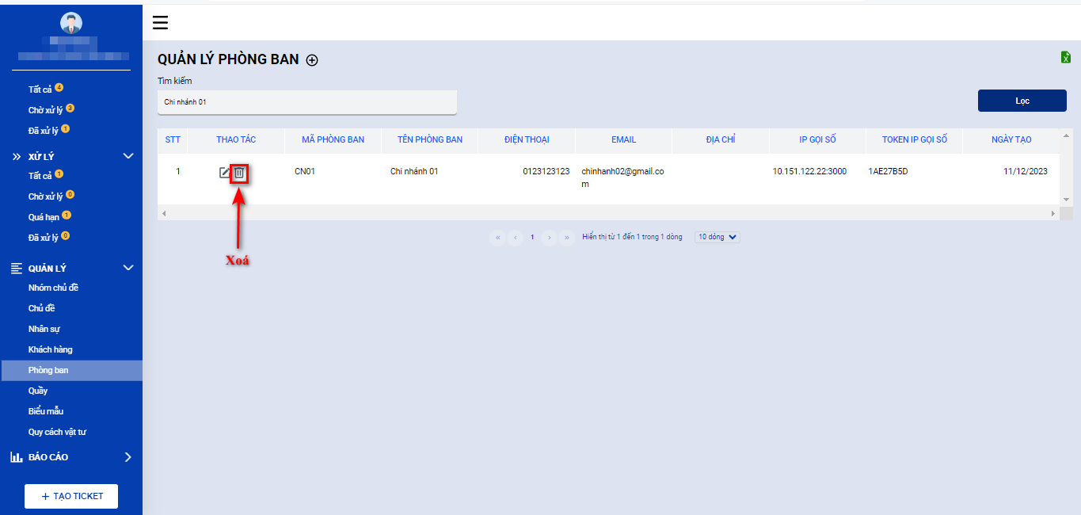This screenshot has width=1081, height=515.
Task: Expand the BÁO CÁO section chevron
Action: [128, 457]
